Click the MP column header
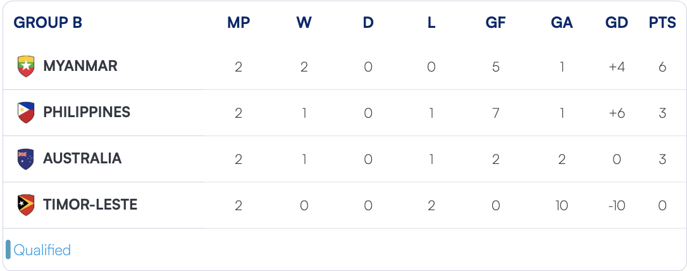This screenshot has height=271, width=687. (x=238, y=23)
